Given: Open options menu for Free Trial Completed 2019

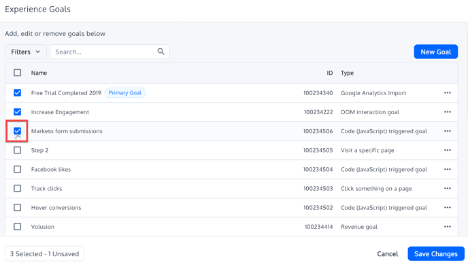Looking at the screenshot, I should coord(447,93).
